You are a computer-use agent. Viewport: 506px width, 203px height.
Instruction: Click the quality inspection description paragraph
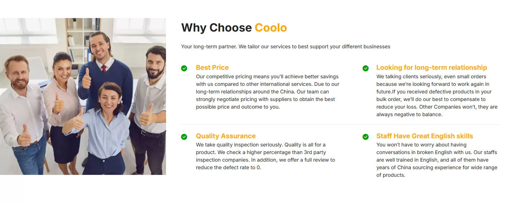(x=266, y=156)
